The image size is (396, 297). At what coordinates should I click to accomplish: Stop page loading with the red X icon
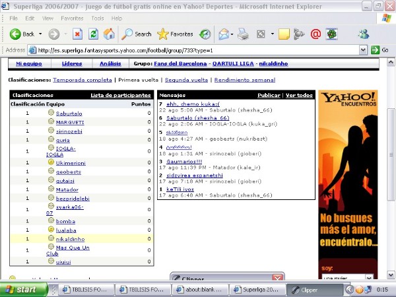[x=77, y=34]
